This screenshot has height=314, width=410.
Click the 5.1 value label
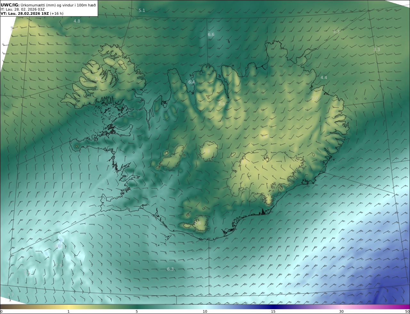pyautogui.click(x=142, y=11)
